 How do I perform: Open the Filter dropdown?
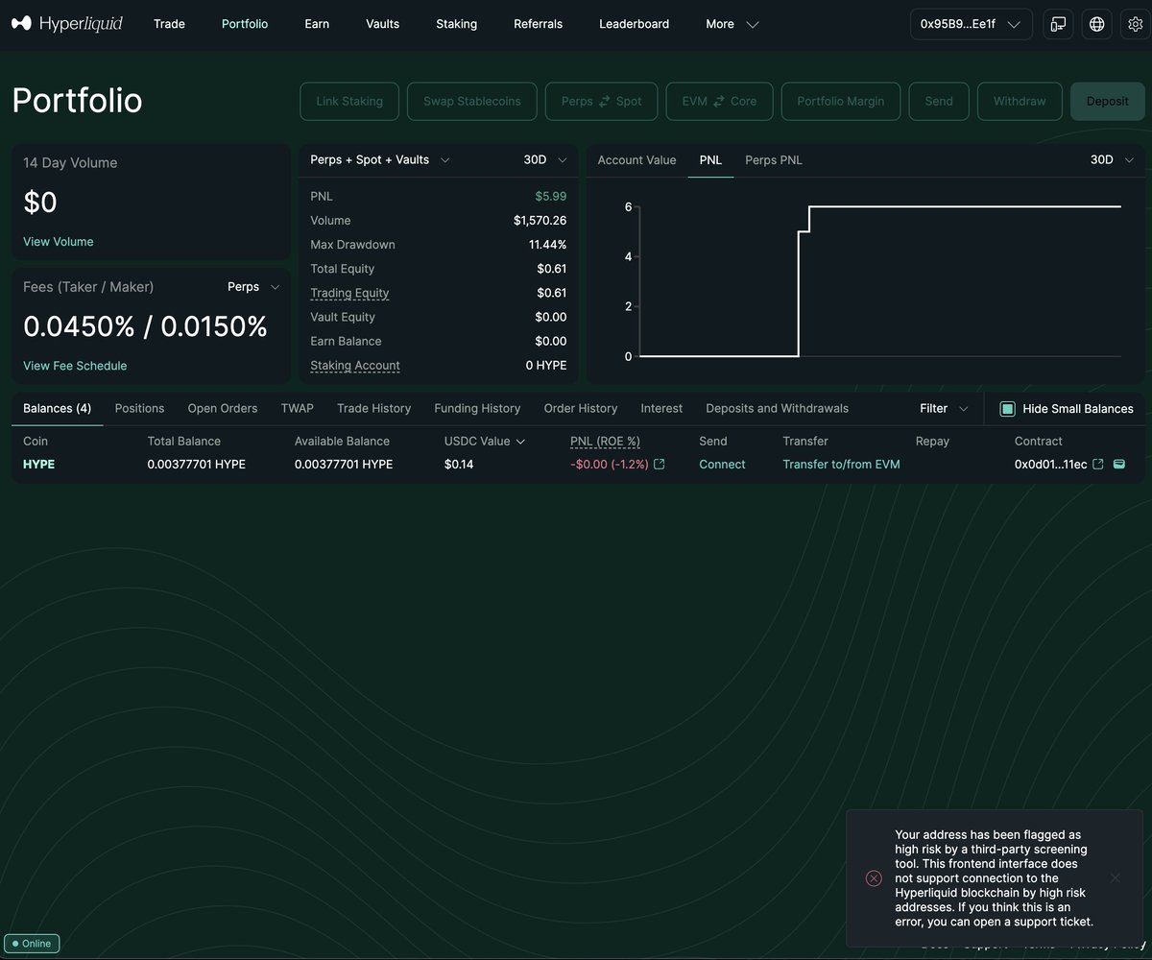click(944, 409)
